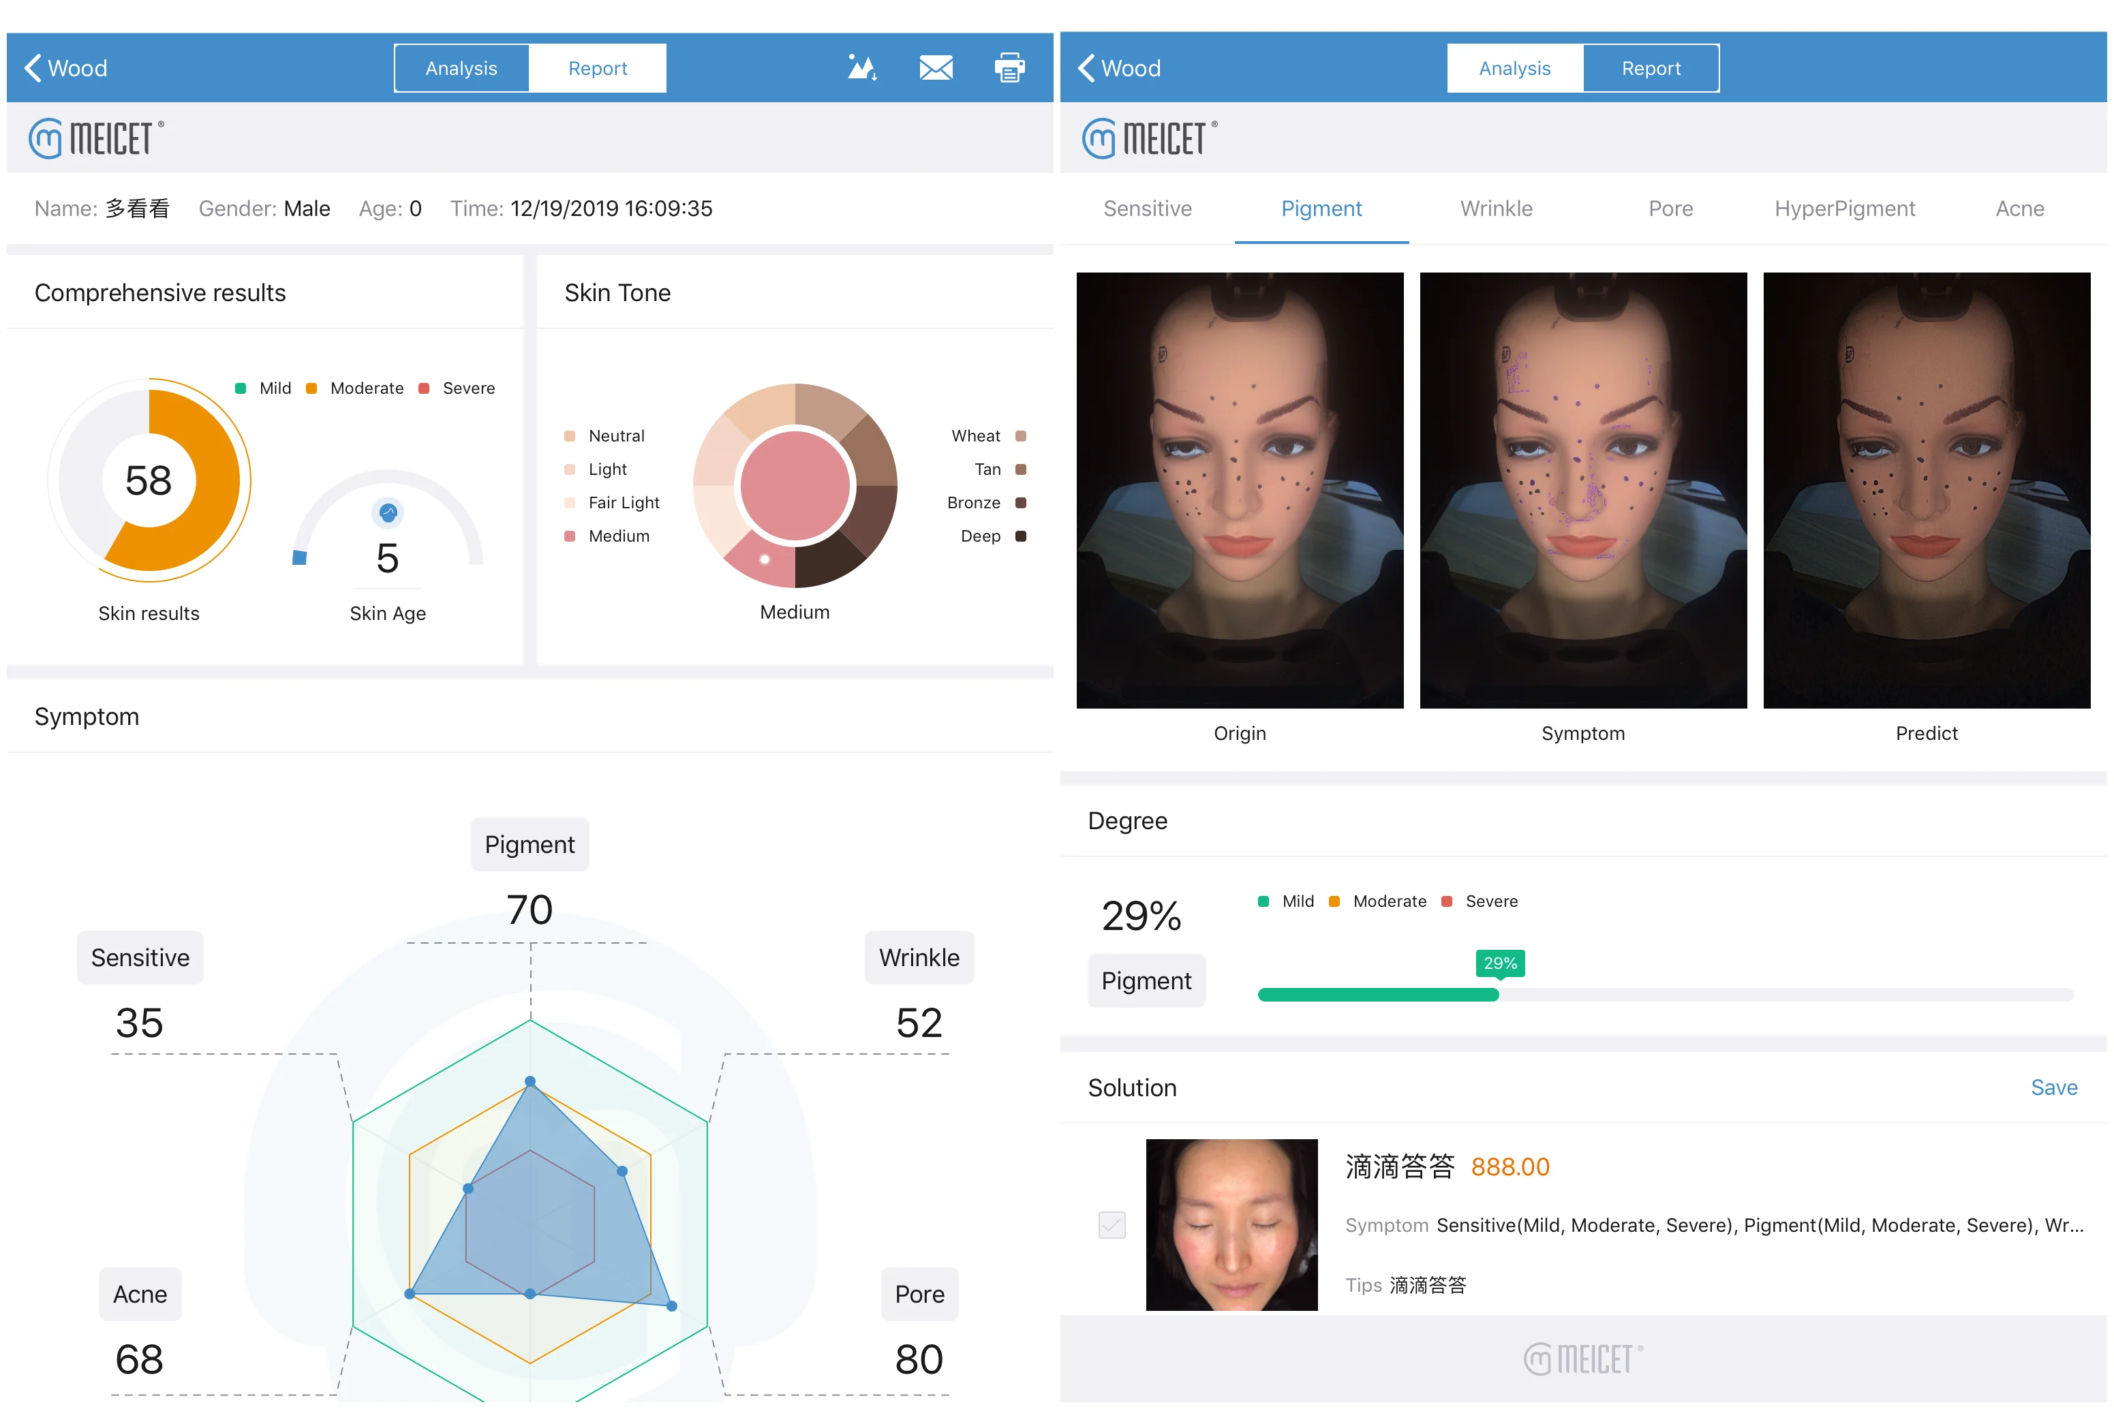Select the Medium skin tone swatch
2114x1409 pixels.
point(569,536)
